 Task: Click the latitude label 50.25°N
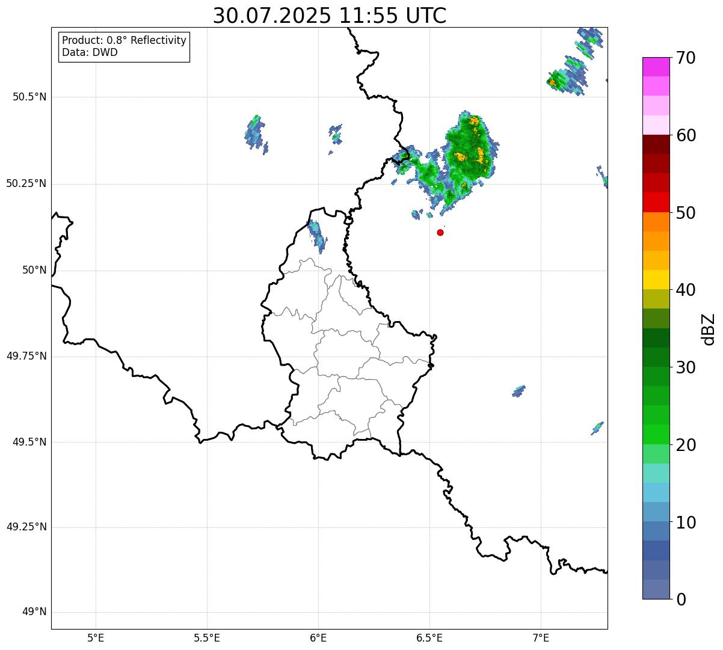tap(26, 183)
